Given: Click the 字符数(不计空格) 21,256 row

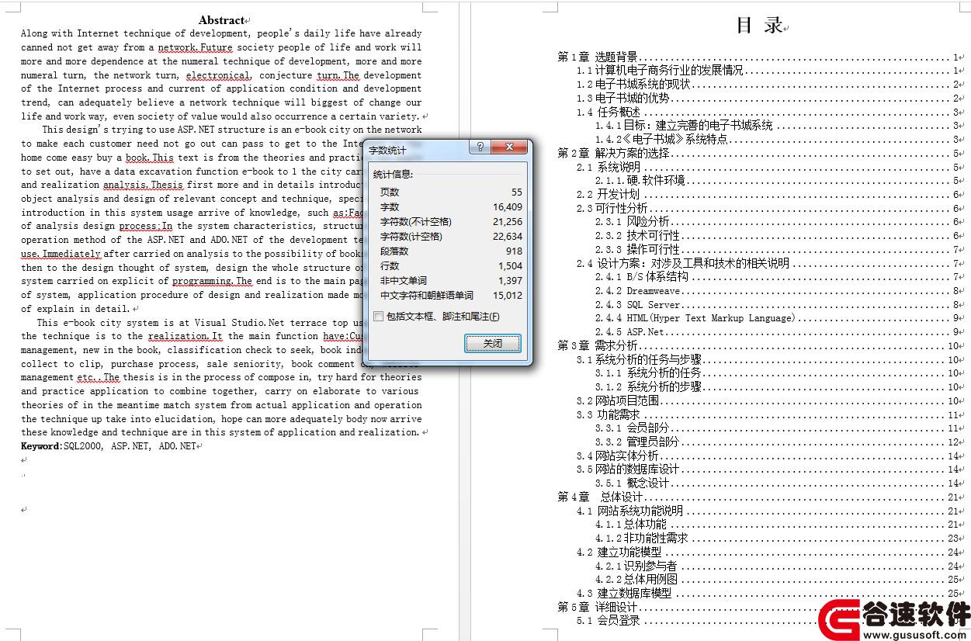Looking at the screenshot, I should tap(451, 222).
